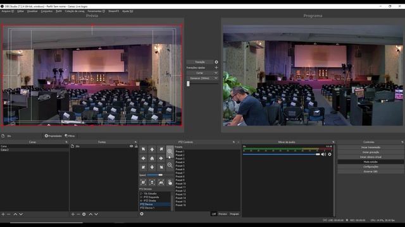Set PTZ control target to Preview
Screen dimensions: 405x227
click(x=223, y=214)
